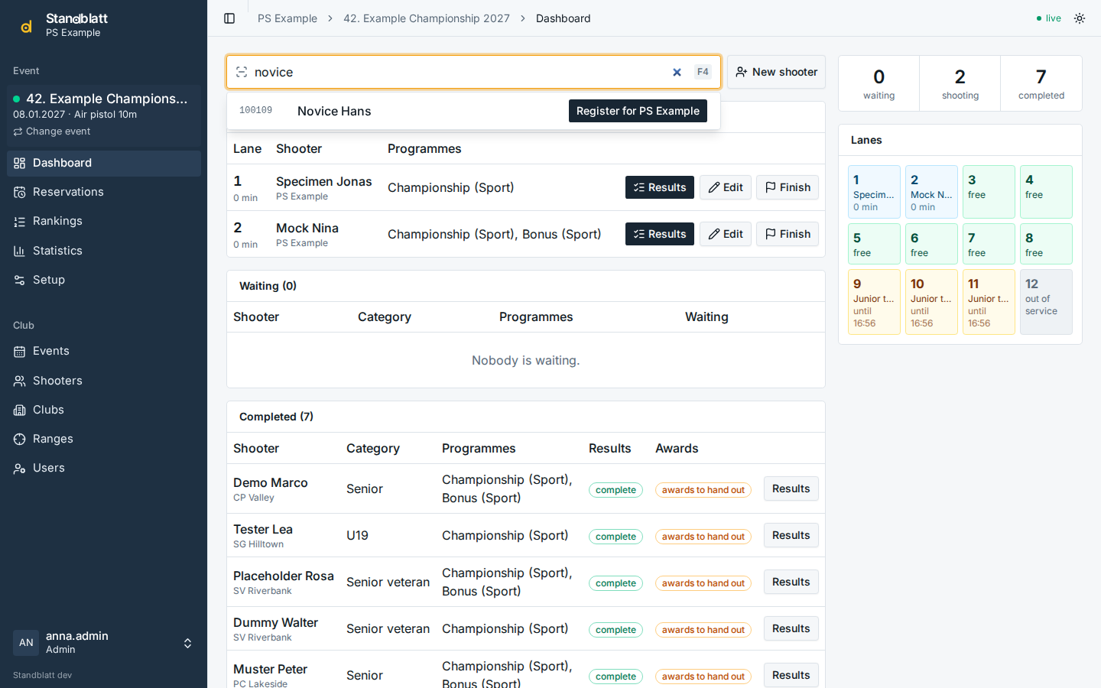Viewport: 1101px width, 688px height.
Task: Toggle the sidebar panel icon
Action: pos(229,18)
